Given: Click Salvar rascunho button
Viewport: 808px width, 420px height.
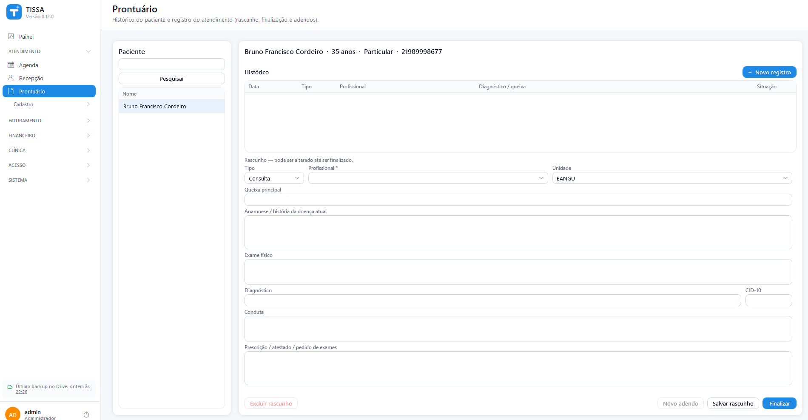Looking at the screenshot, I should pos(733,403).
